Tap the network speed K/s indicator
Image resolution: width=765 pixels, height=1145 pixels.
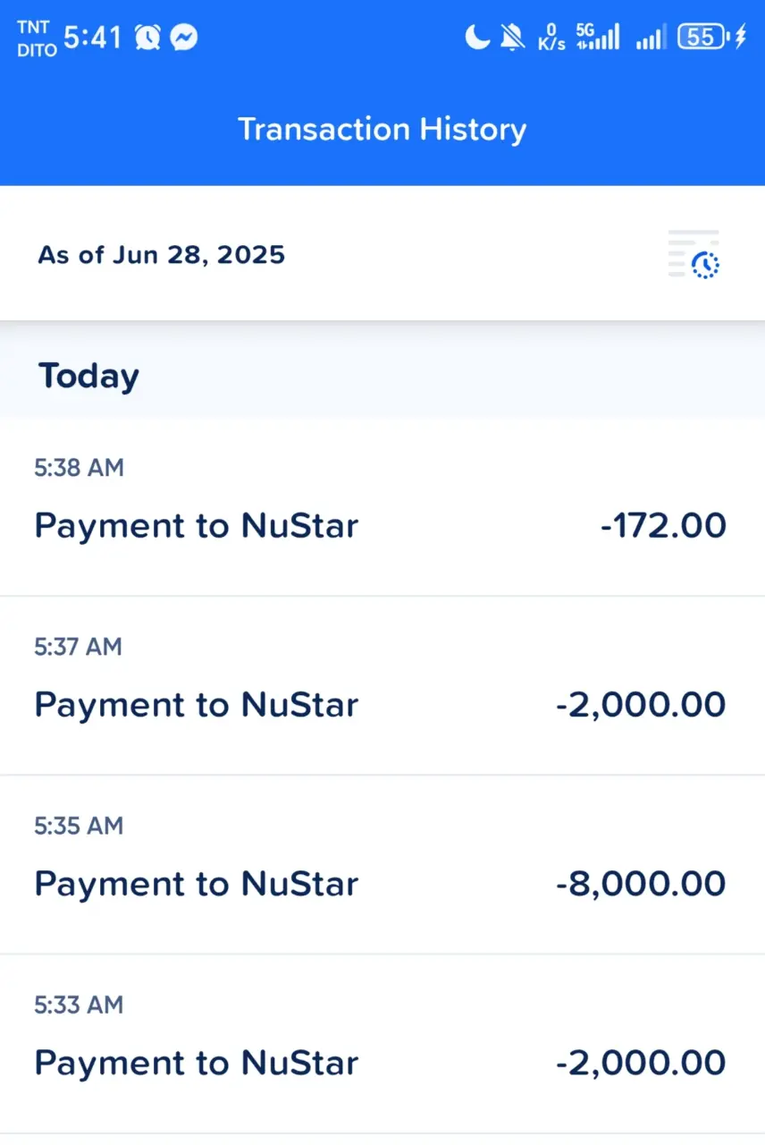pos(551,38)
